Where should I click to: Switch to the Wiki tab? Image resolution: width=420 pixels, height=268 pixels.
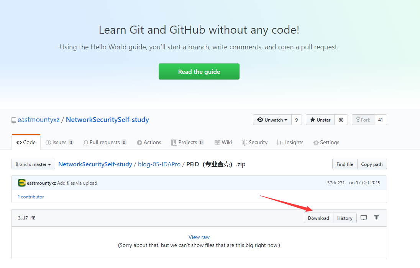click(223, 143)
